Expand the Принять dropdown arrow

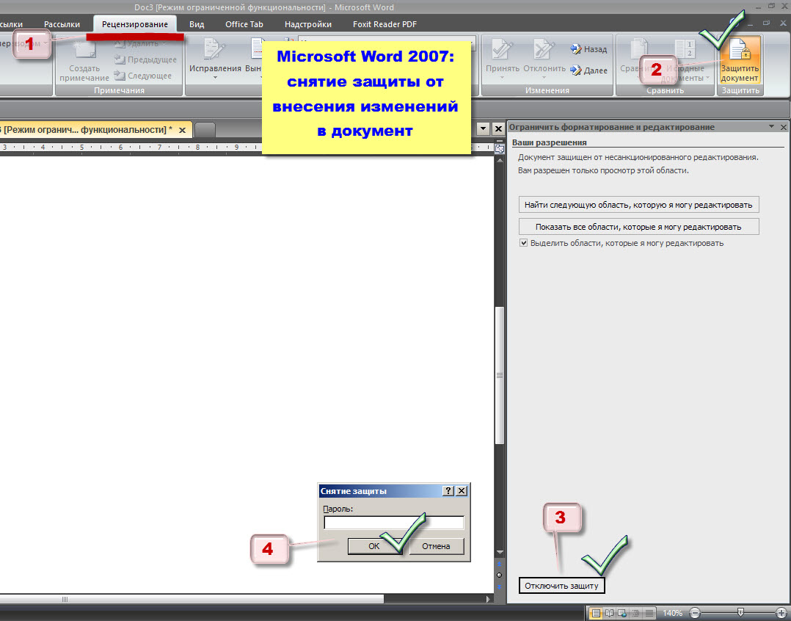502,78
